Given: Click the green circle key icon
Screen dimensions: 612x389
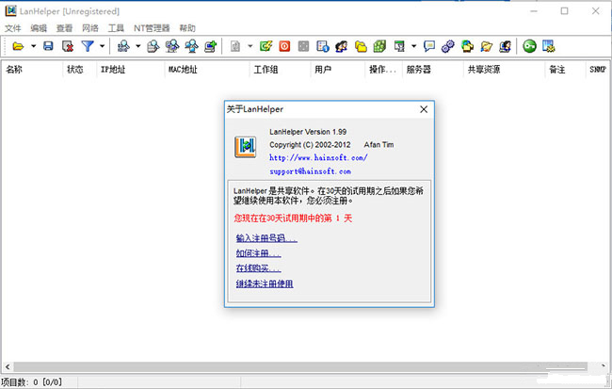Looking at the screenshot, I should [530, 46].
